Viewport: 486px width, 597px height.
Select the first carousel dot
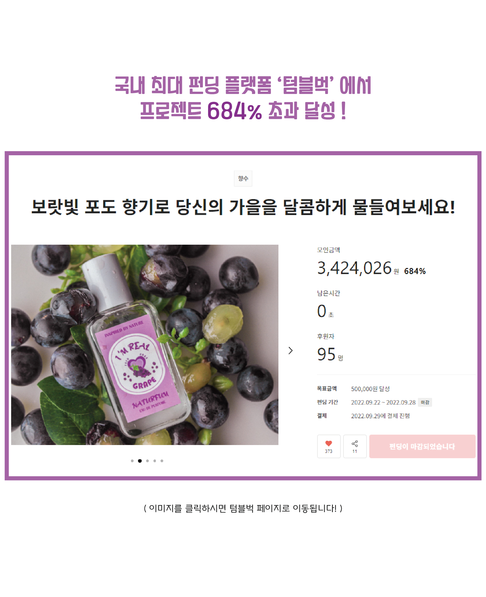(x=132, y=461)
